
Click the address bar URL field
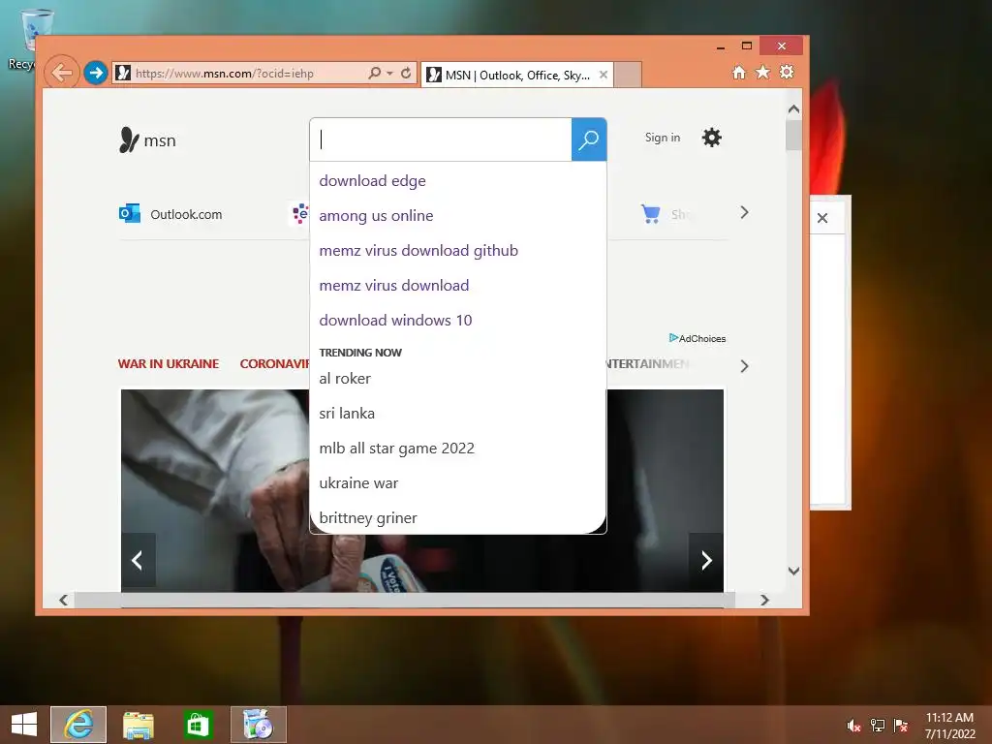(240, 73)
